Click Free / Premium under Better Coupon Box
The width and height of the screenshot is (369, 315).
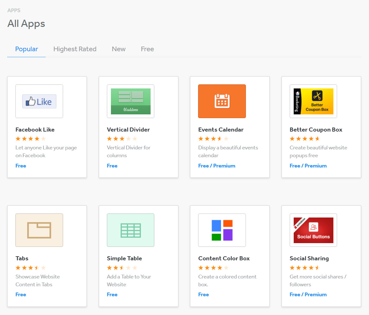(308, 166)
